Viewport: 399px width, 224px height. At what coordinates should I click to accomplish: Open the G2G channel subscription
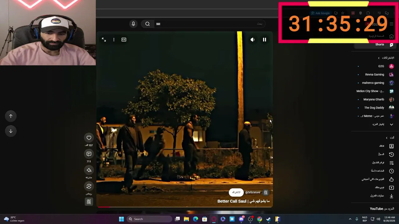(x=376, y=66)
